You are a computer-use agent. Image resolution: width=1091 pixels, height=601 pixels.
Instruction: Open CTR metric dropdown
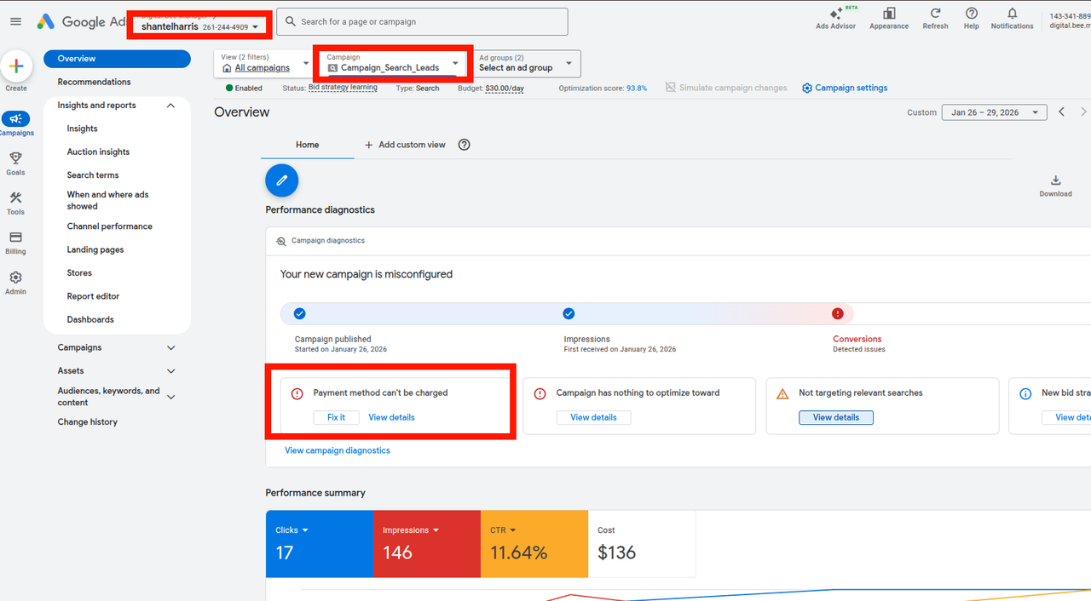(x=503, y=530)
